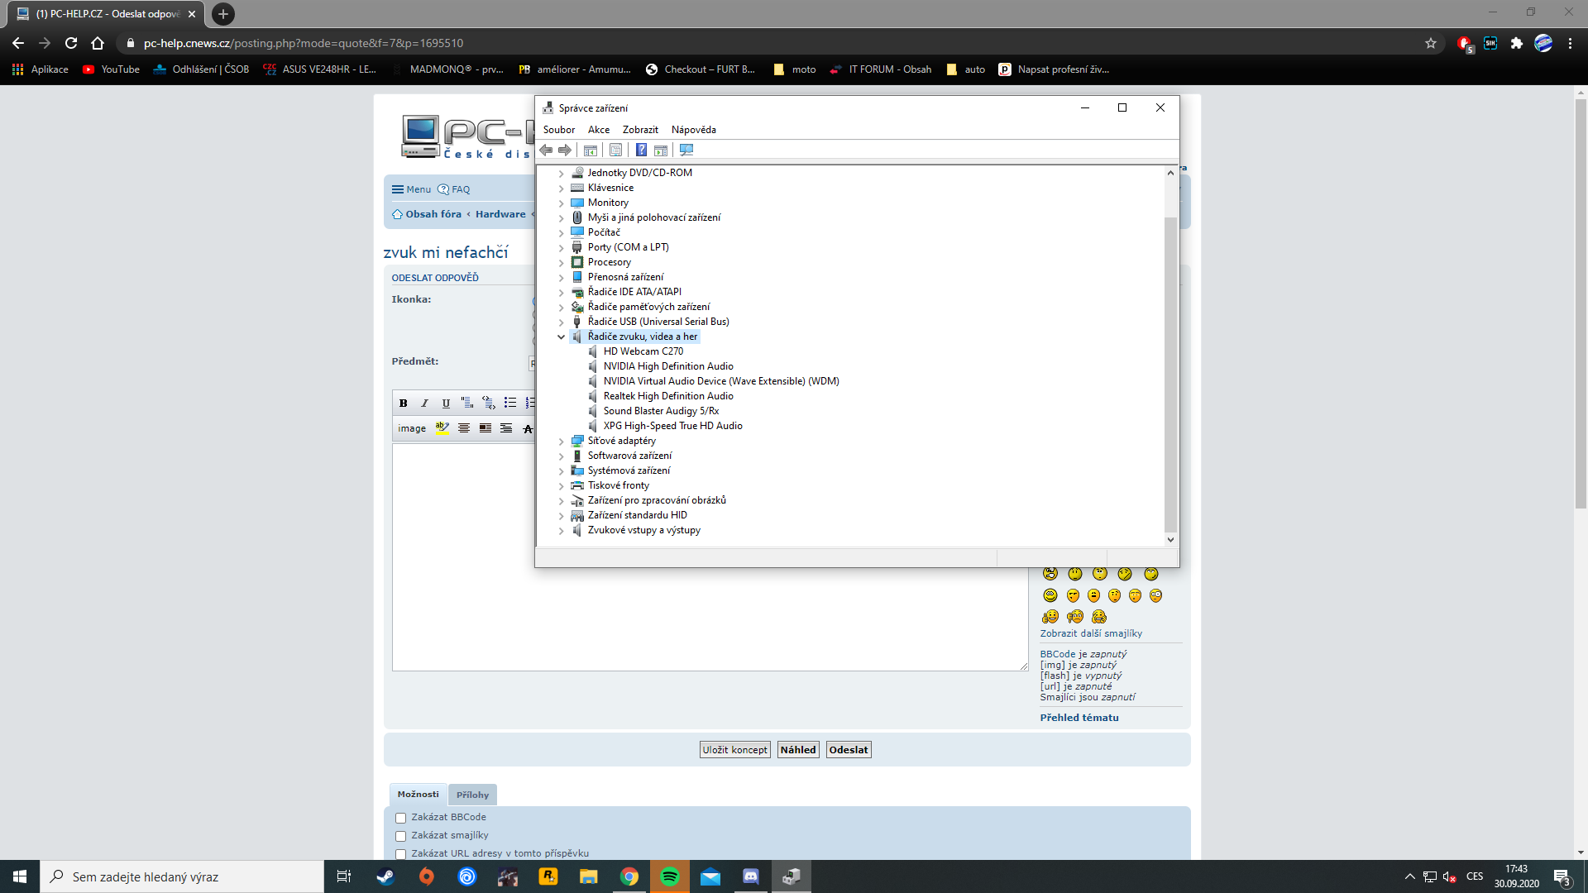Enable the Zakázat smajlíky checkbox
The height and width of the screenshot is (893, 1588).
pyautogui.click(x=400, y=836)
